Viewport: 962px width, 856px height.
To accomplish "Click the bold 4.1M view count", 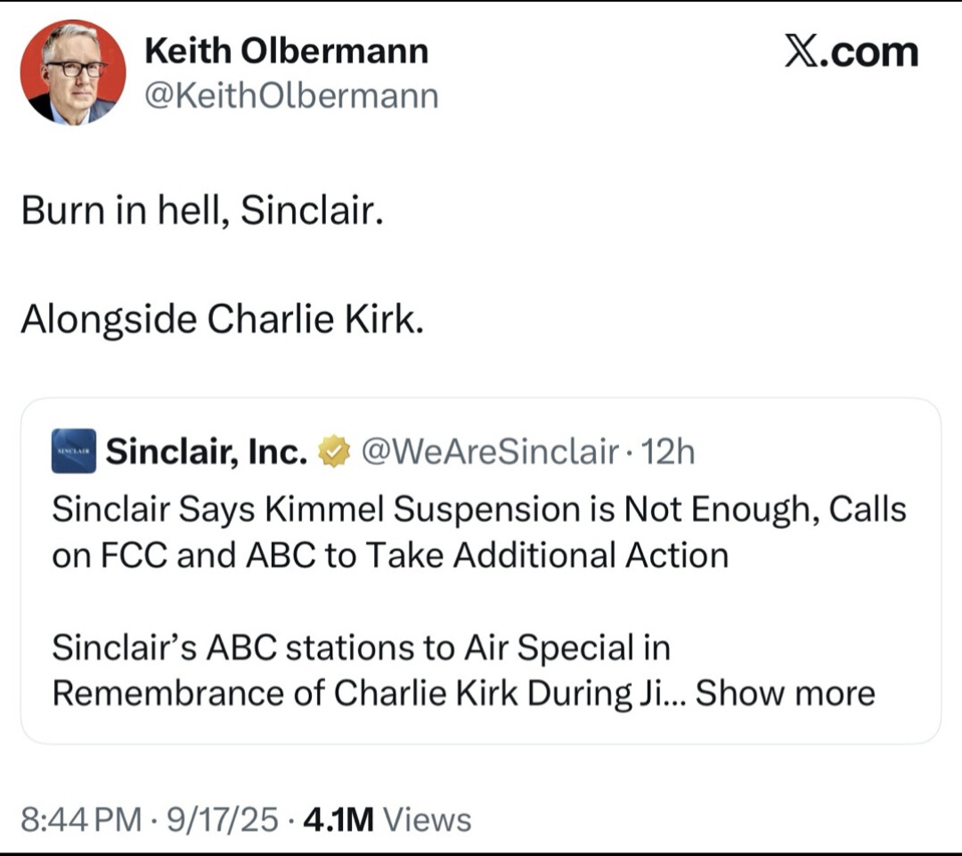I will 338,819.
